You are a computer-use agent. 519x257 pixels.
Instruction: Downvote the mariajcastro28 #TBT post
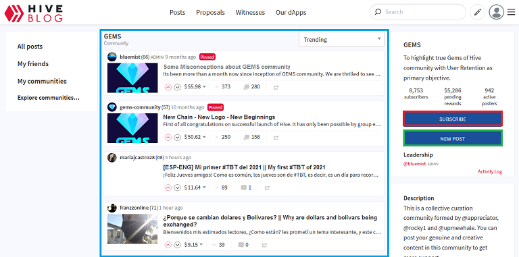pos(177,188)
